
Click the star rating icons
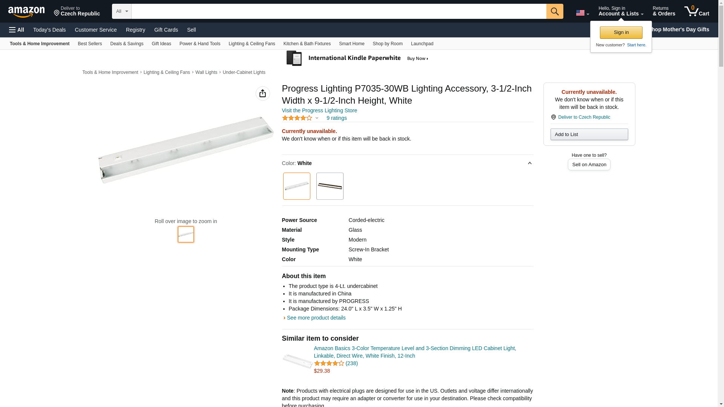coord(297,118)
